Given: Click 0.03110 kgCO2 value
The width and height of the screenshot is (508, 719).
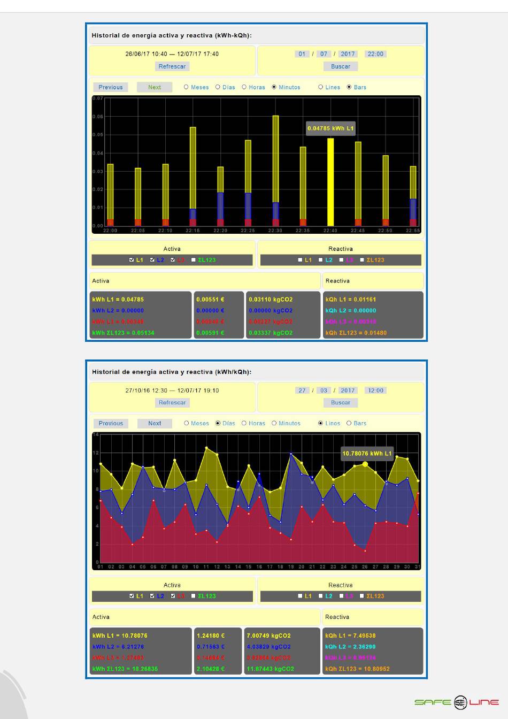Looking at the screenshot, I should pos(271,300).
